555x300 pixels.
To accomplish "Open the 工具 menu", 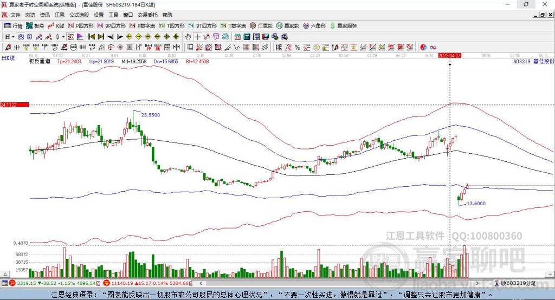I will click(x=113, y=15).
